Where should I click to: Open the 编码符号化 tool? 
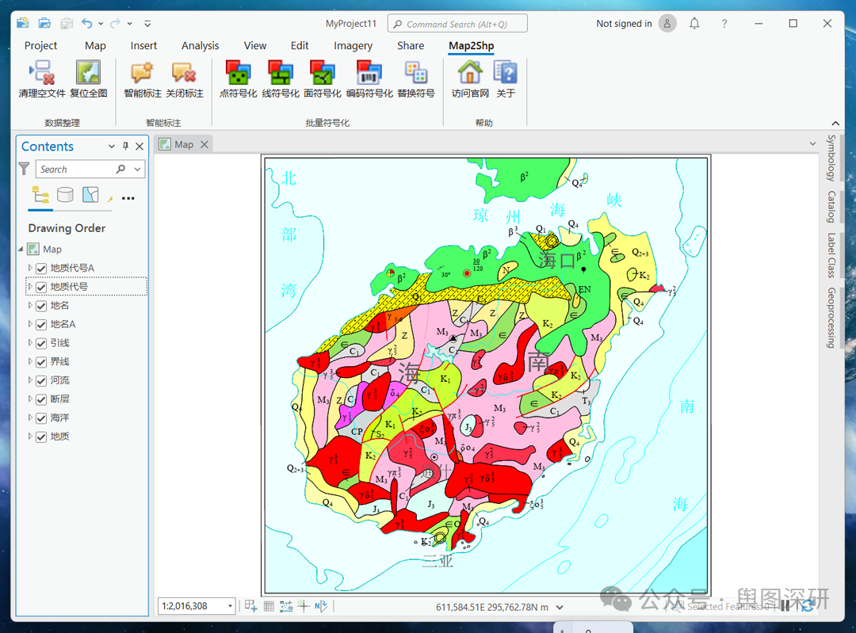(x=369, y=74)
